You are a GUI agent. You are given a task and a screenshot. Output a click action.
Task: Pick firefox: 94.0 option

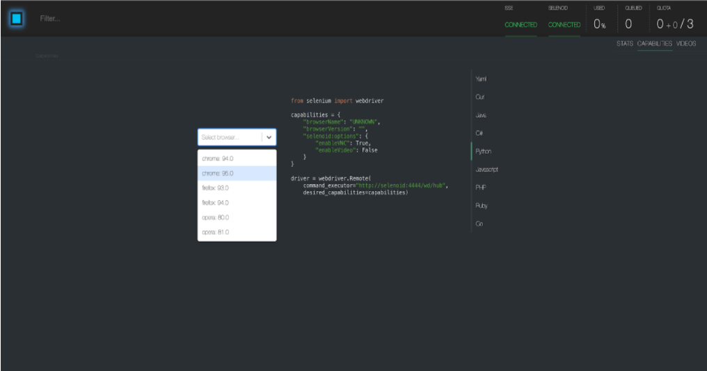point(237,203)
